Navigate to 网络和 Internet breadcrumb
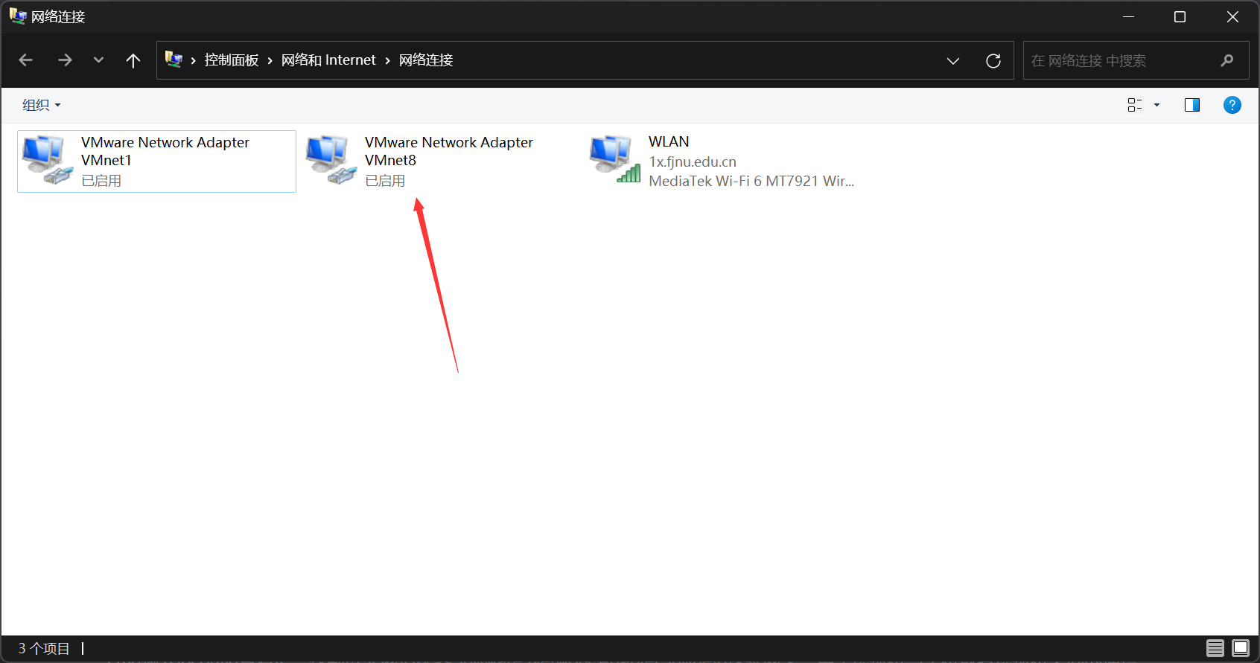The width and height of the screenshot is (1260, 663). click(x=328, y=60)
